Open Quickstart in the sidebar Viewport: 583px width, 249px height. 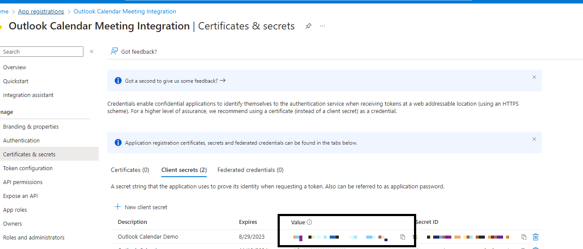[16, 81]
